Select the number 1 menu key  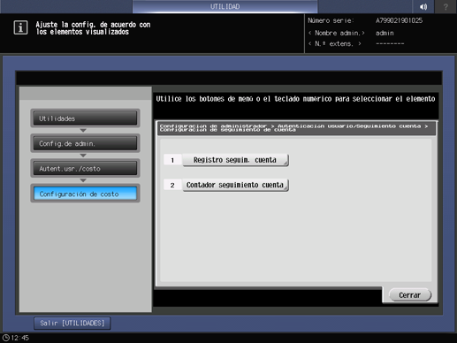(x=172, y=160)
